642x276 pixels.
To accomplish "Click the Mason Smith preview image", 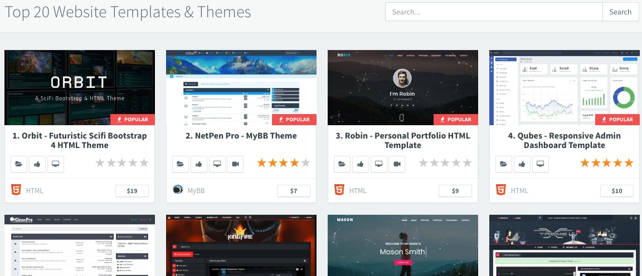I will pyautogui.click(x=403, y=245).
